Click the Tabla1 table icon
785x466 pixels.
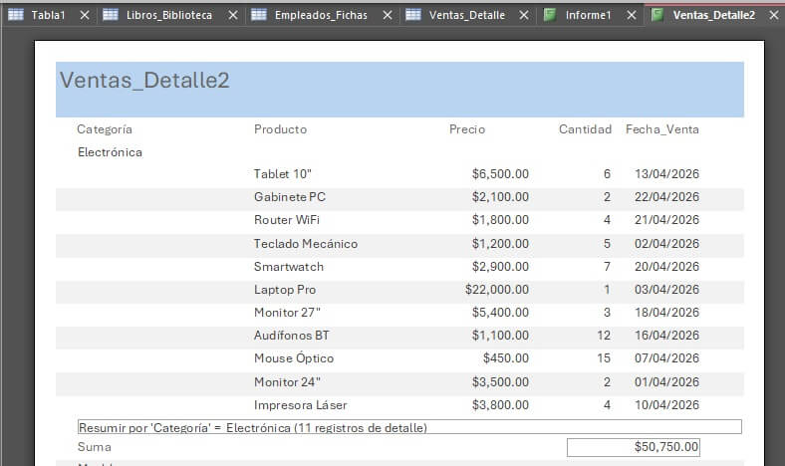(16, 15)
